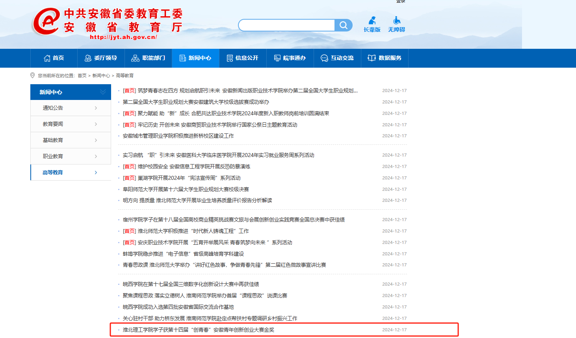Viewport: 576px width, 338px height.
Task: Click the 无障碍 accessibility icon
Action: click(x=396, y=24)
